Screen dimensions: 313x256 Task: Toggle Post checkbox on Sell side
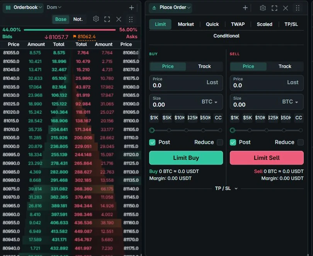pos(233,142)
